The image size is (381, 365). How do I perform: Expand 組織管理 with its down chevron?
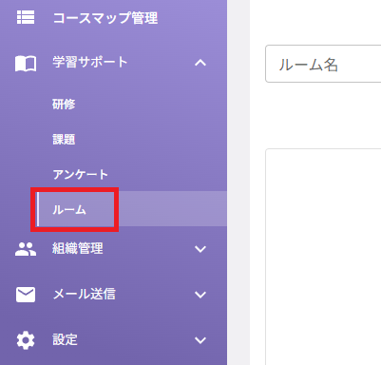click(x=200, y=249)
